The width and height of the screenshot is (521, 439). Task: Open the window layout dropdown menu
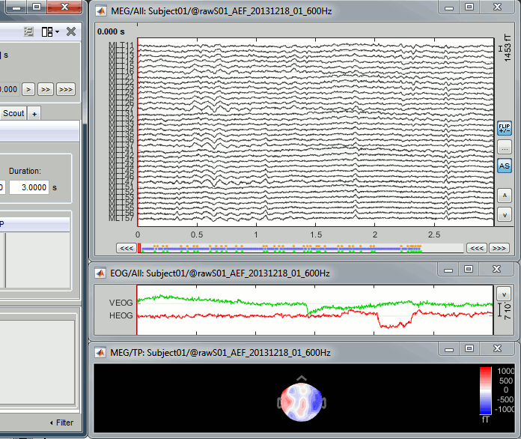pos(50,31)
